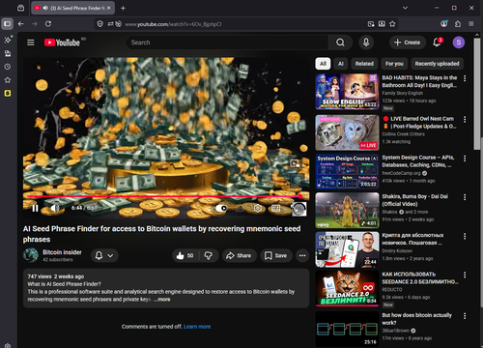Click the magnifier search button
Image resolution: width=483 pixels, height=348 pixels.
tap(340, 43)
